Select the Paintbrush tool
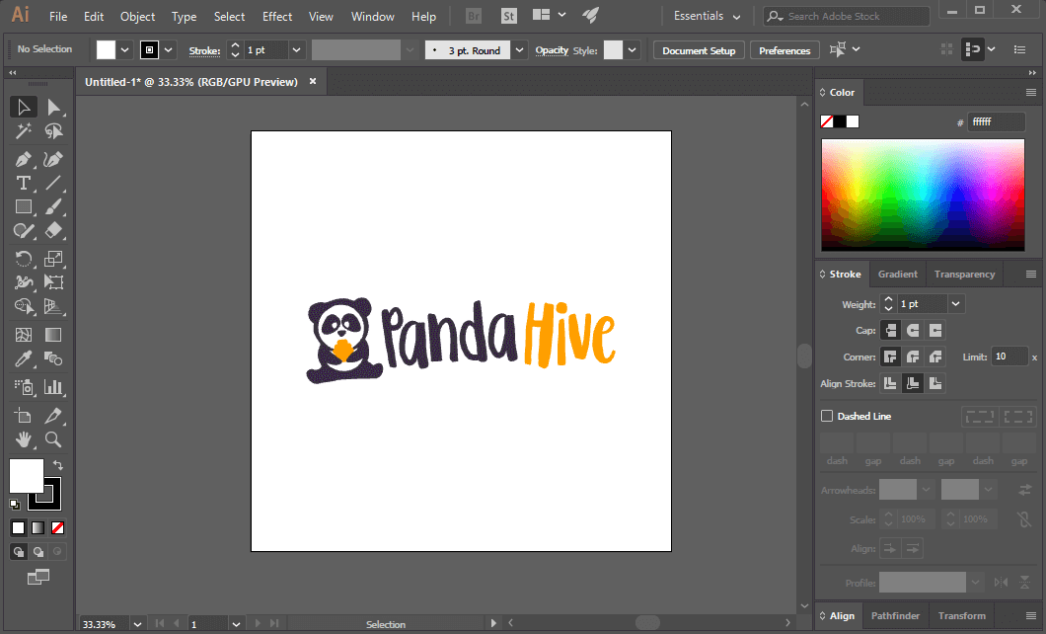This screenshot has width=1046, height=634. click(x=54, y=206)
